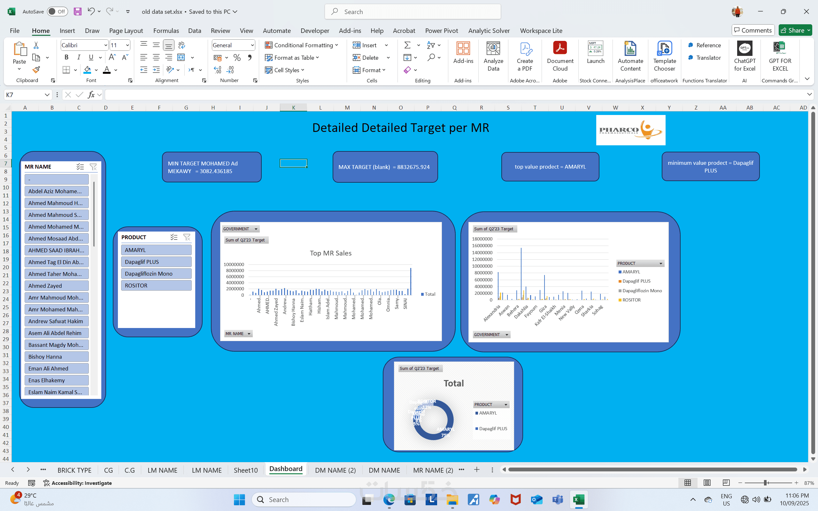Click the Name Box showing K7
Viewport: 818px width, 511px height.
[24, 95]
